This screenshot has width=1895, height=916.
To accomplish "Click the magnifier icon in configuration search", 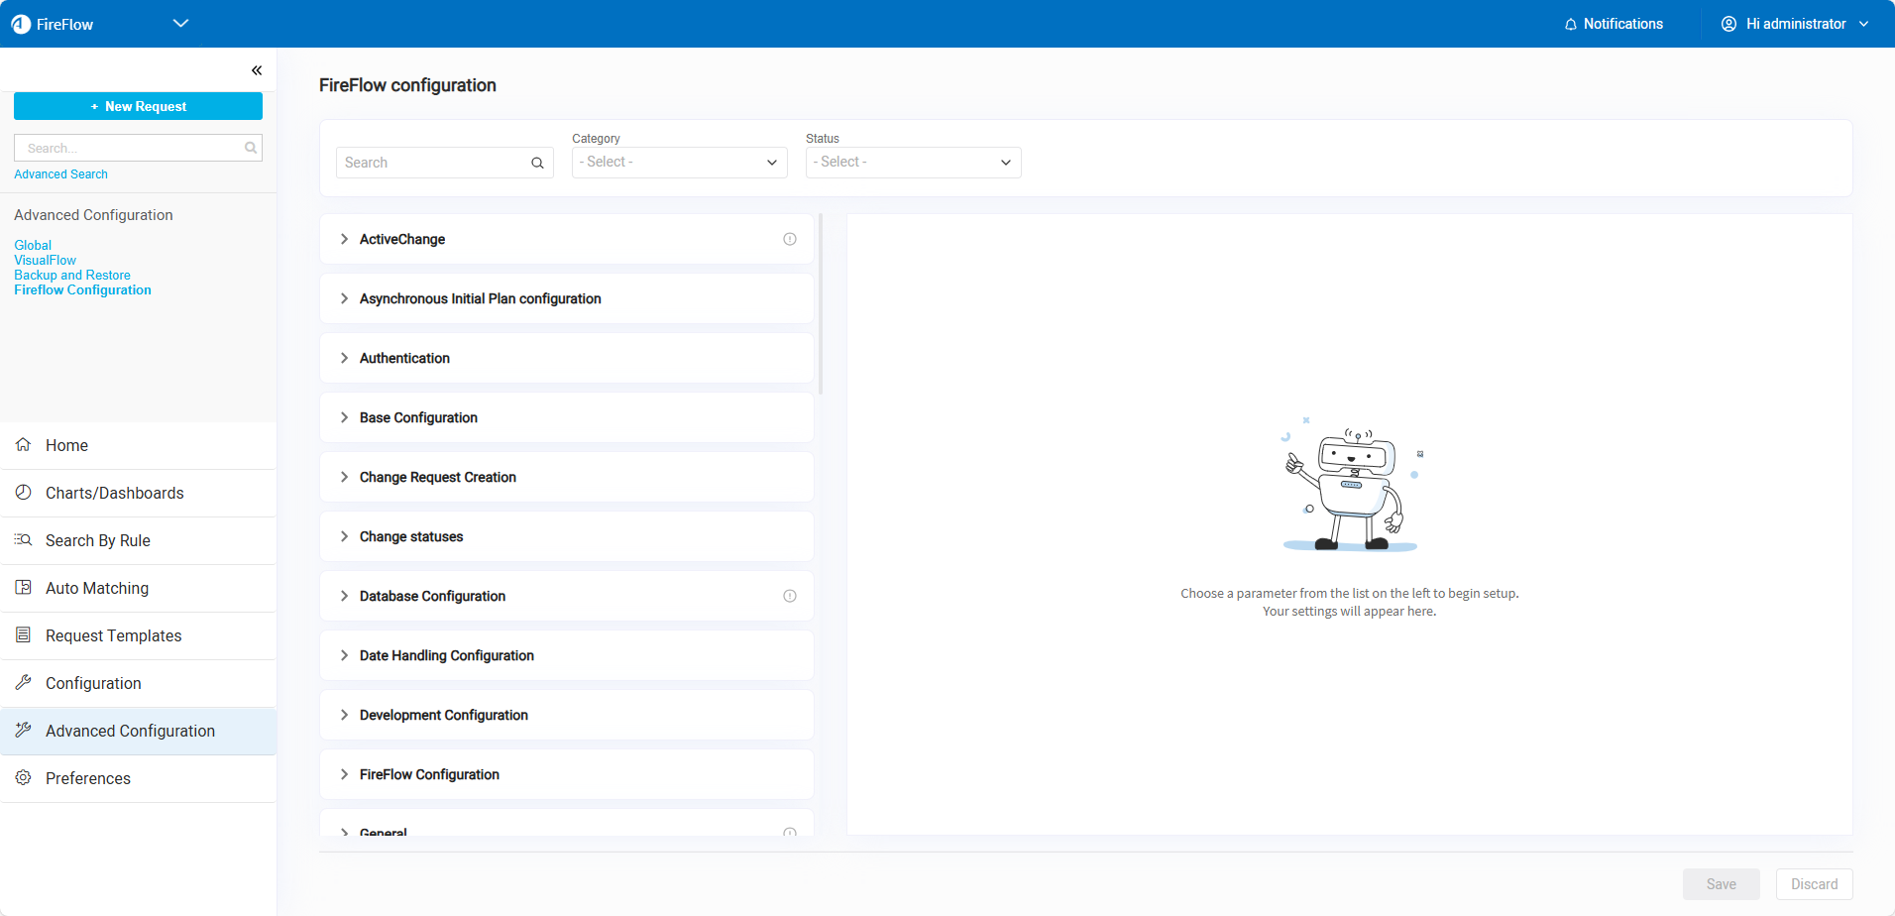I will (537, 164).
